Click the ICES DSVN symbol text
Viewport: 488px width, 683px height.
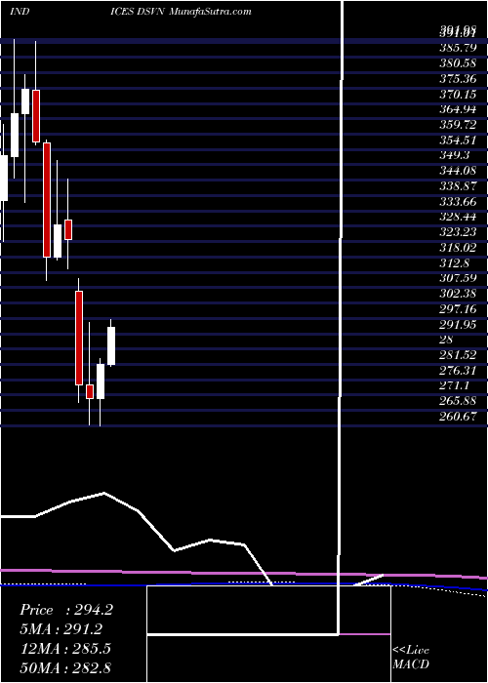tap(137, 12)
